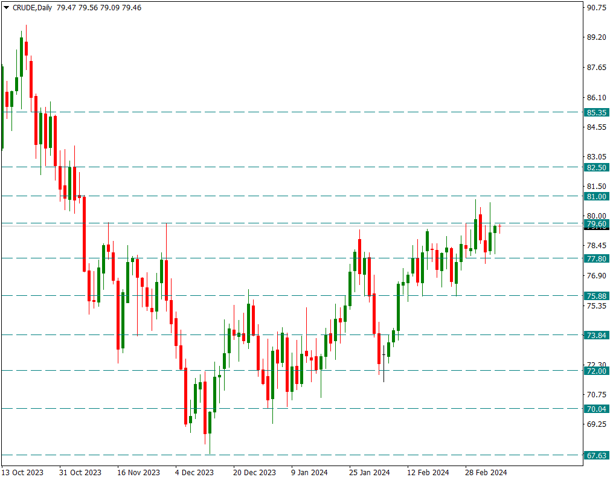
Task: Select the 79.60 horizontal level label
Action: [597, 223]
